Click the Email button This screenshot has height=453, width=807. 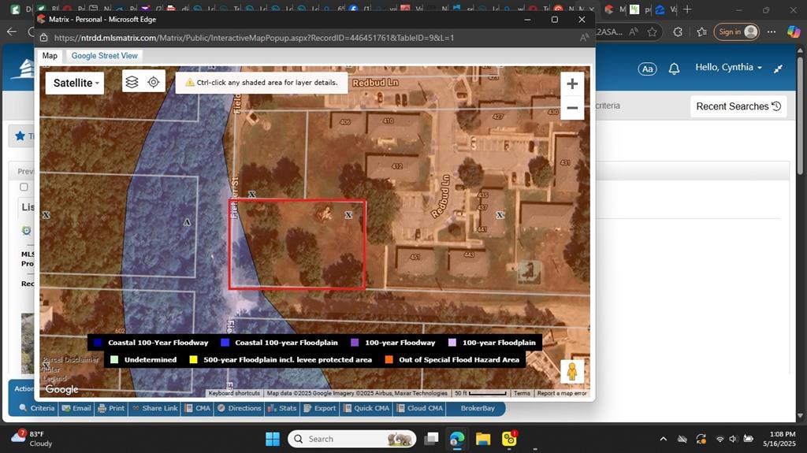(76, 408)
